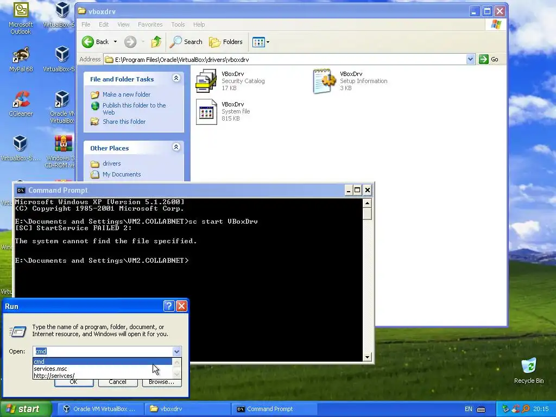This screenshot has height=417, width=556.
Task: Click OK in Run dialog
Action: (x=74, y=382)
